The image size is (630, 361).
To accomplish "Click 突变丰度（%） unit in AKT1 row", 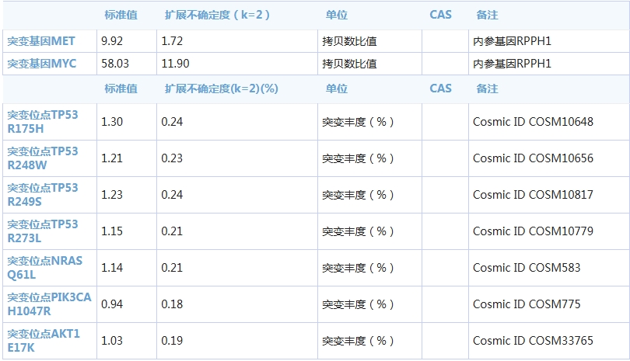I will [x=358, y=341].
